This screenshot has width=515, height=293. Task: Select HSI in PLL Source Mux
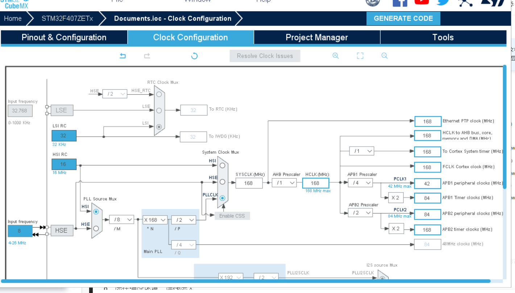[96, 211]
